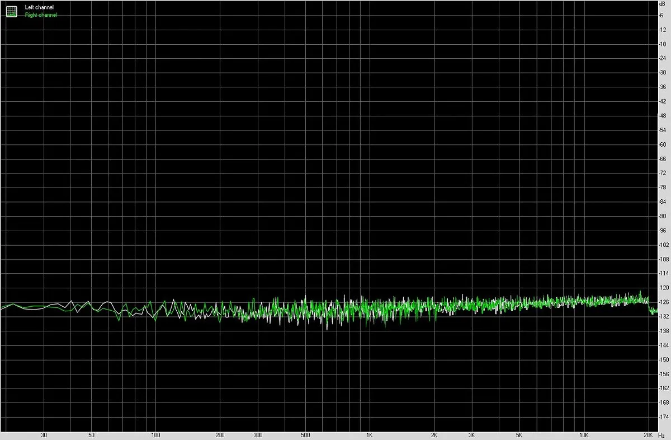The height and width of the screenshot is (440, 671).
Task: Click the 500 Hz frequency axis label
Action: [305, 435]
